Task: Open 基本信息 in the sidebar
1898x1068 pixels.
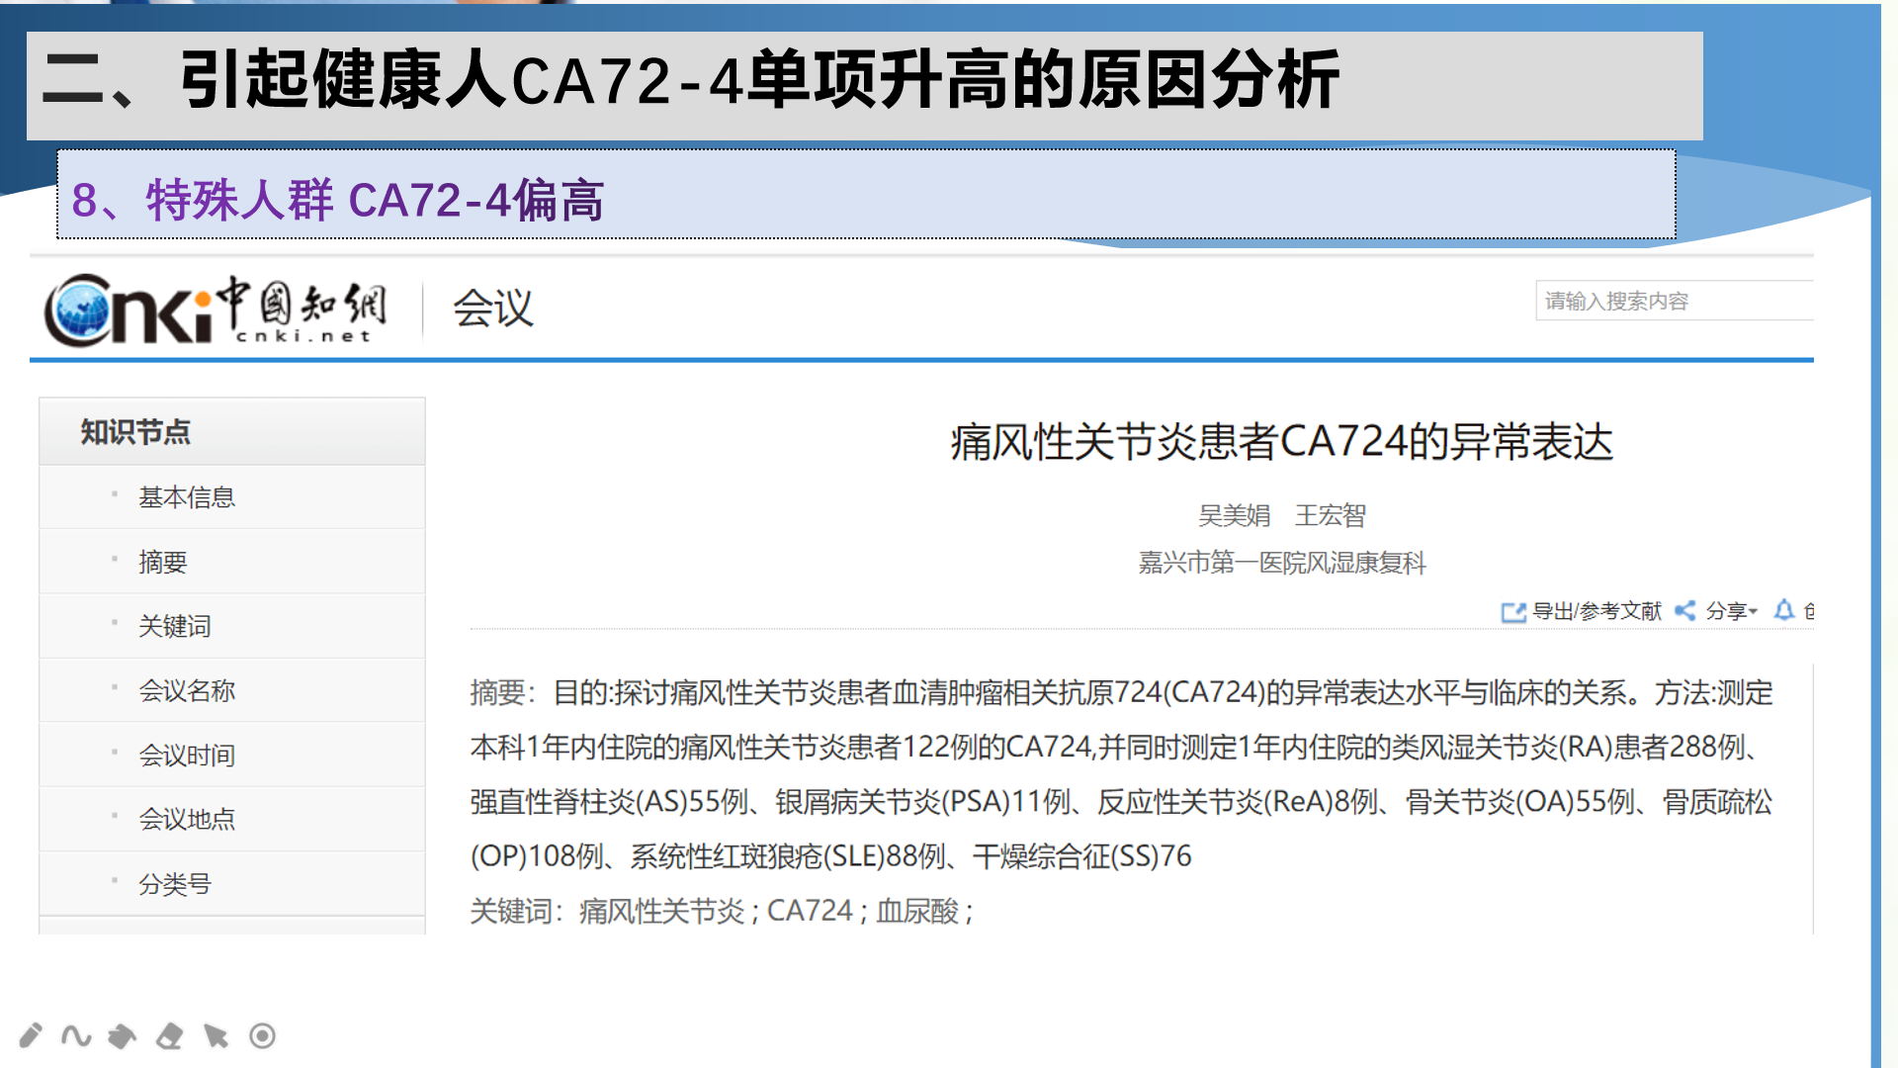Action: (x=188, y=496)
